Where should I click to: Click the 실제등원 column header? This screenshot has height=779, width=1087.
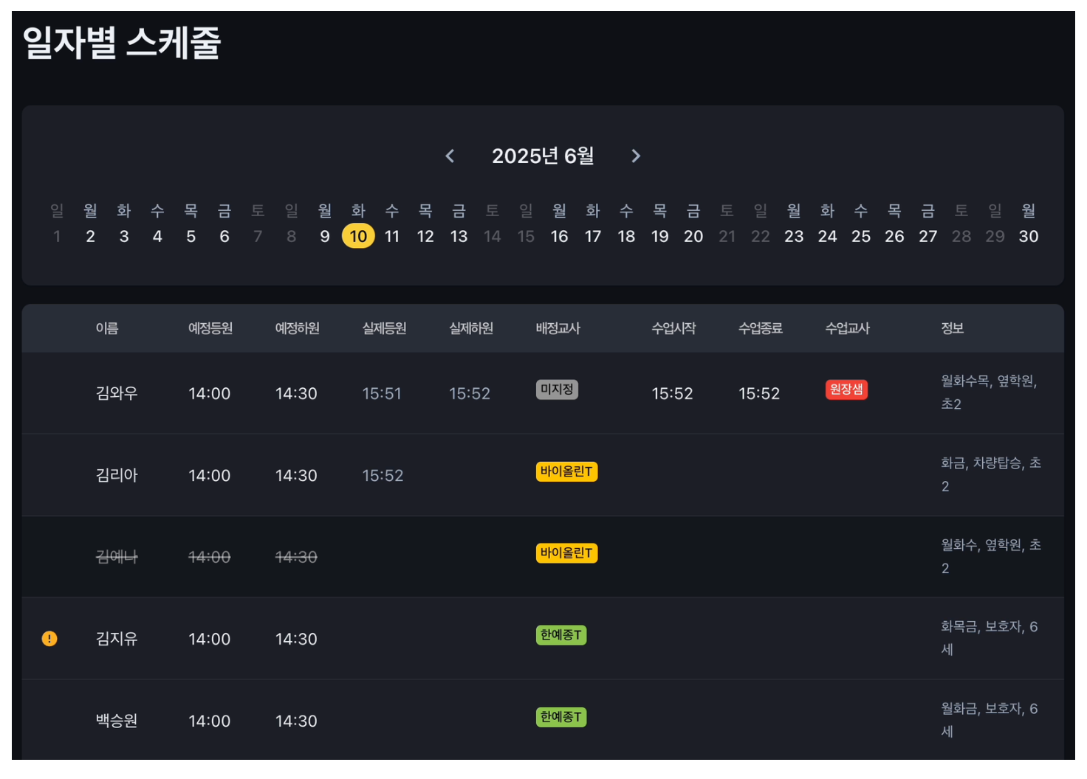[x=384, y=328]
